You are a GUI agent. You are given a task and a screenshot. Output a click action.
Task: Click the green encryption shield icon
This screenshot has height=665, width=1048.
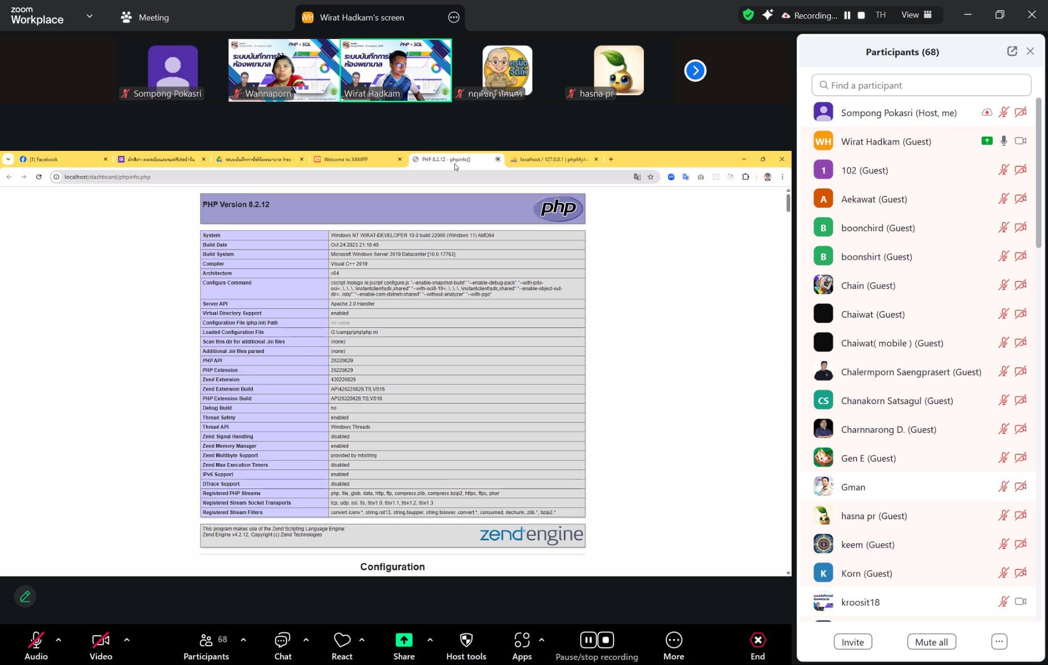coord(748,15)
